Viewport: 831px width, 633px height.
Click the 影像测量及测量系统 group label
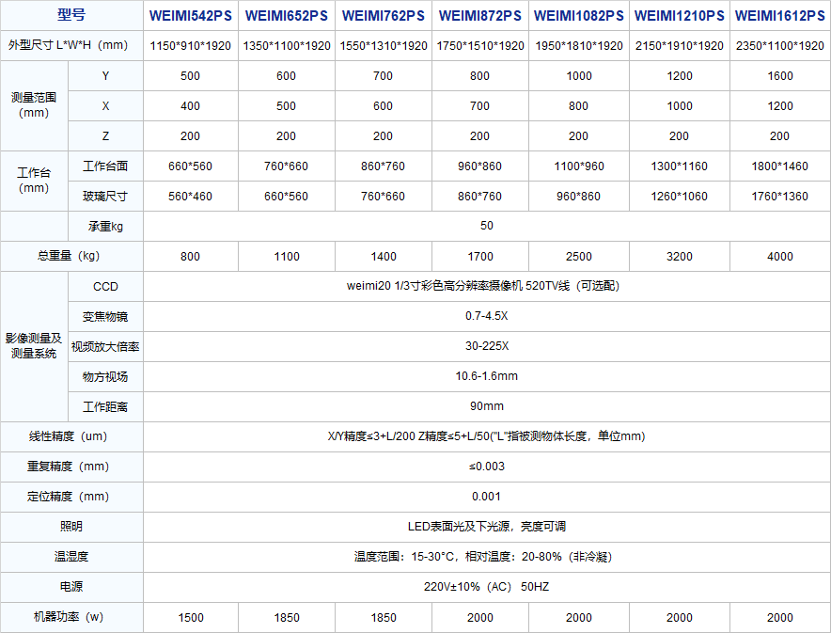tap(34, 346)
